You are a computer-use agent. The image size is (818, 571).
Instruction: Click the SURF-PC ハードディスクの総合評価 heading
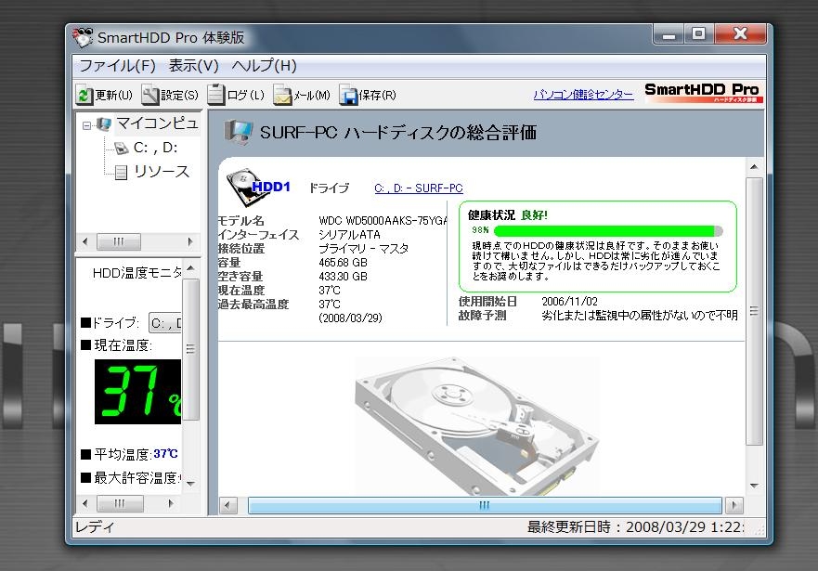coord(398,133)
